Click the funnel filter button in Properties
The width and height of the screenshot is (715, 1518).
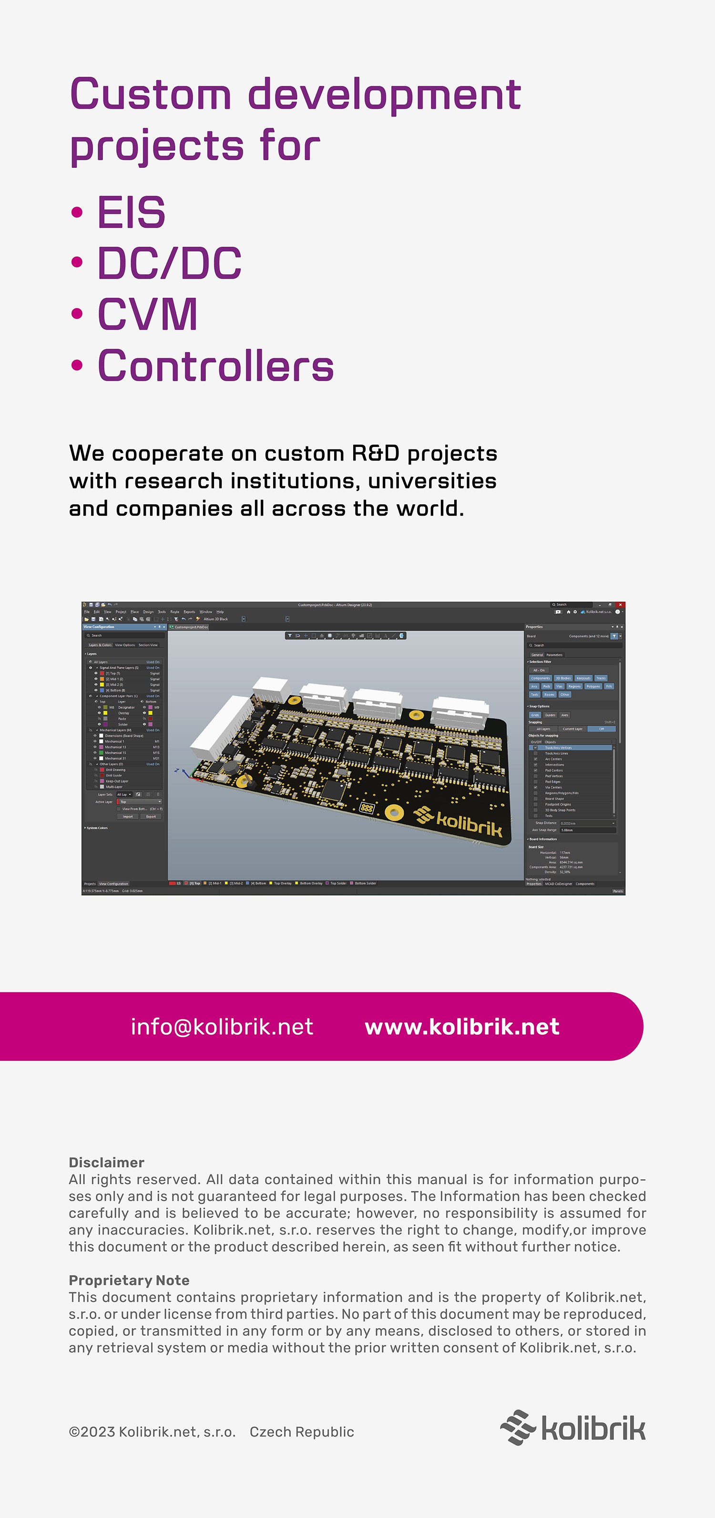(x=614, y=636)
